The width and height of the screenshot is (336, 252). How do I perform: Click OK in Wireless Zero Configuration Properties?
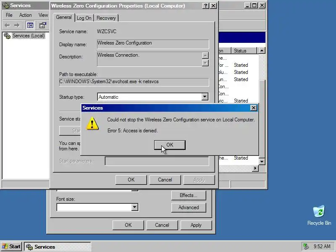(x=131, y=180)
